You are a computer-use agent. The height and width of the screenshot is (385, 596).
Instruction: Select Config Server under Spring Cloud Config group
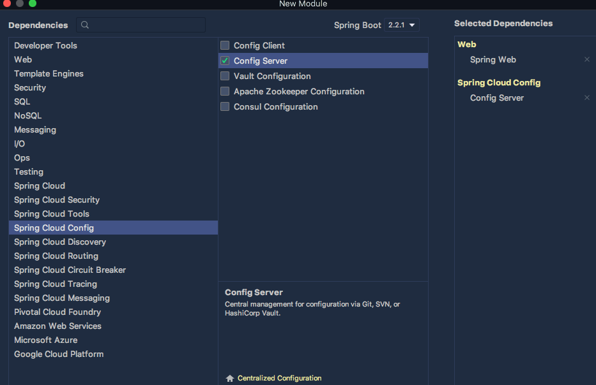[497, 98]
